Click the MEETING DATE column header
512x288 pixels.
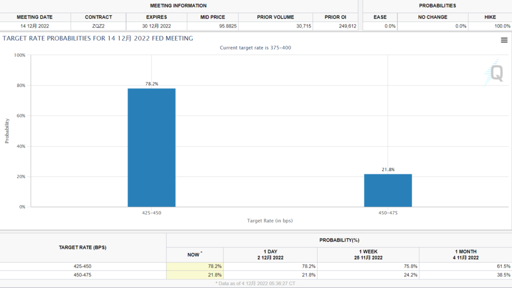tap(34, 17)
